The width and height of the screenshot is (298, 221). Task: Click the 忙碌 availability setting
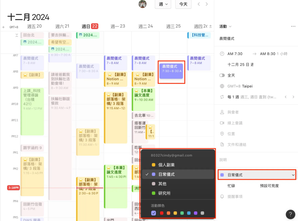(233, 186)
